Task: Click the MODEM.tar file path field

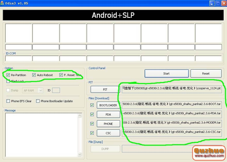Action: click(x=172, y=124)
